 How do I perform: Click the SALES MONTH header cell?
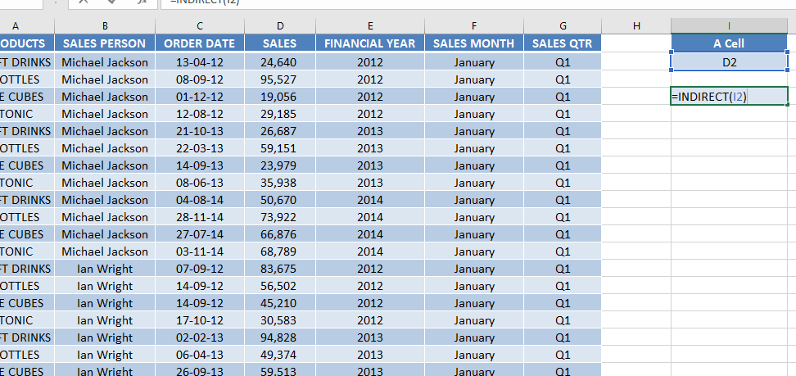474,43
